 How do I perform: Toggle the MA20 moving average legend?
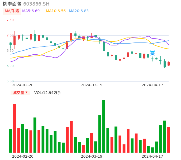click(79, 11)
